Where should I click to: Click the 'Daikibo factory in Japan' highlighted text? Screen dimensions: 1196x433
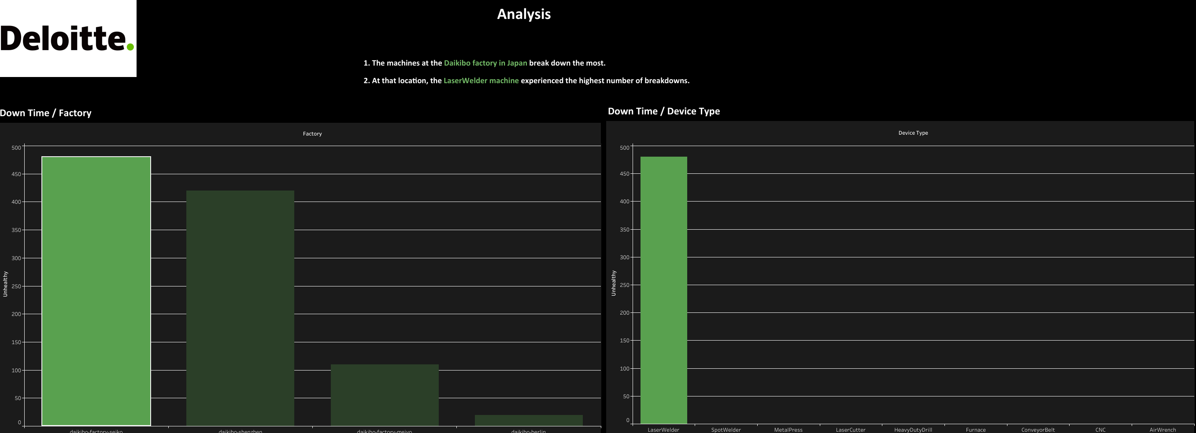tap(485, 62)
